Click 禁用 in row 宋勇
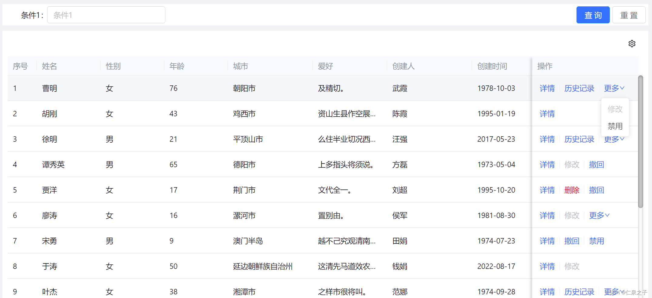 [x=597, y=241]
